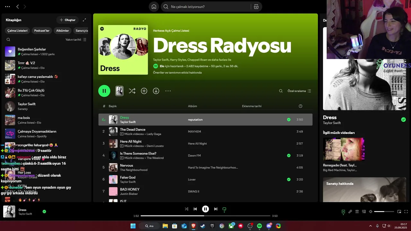Image resolution: width=411 pixels, height=231 pixels.
Task: Open the 'Çalmaya Doyamadıkların' playlist
Action: pyautogui.click(x=47, y=133)
